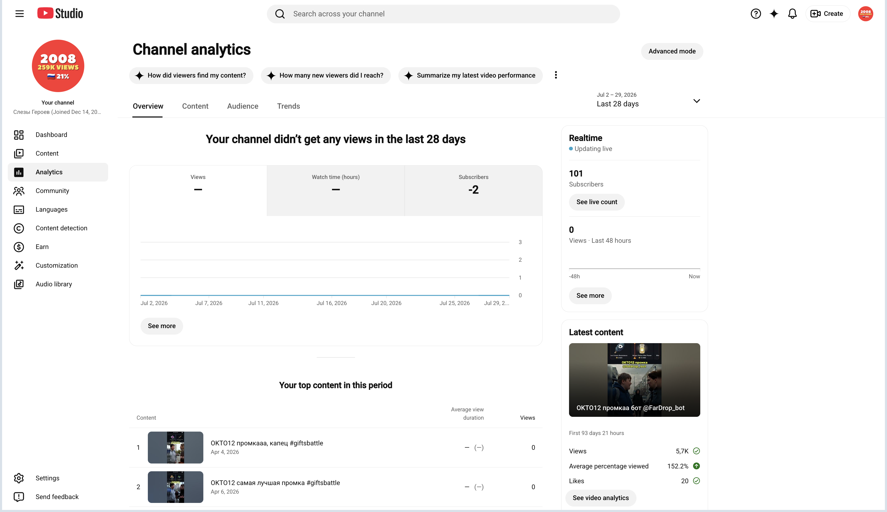Click 'Summarize my latest video performance'

click(x=470, y=75)
